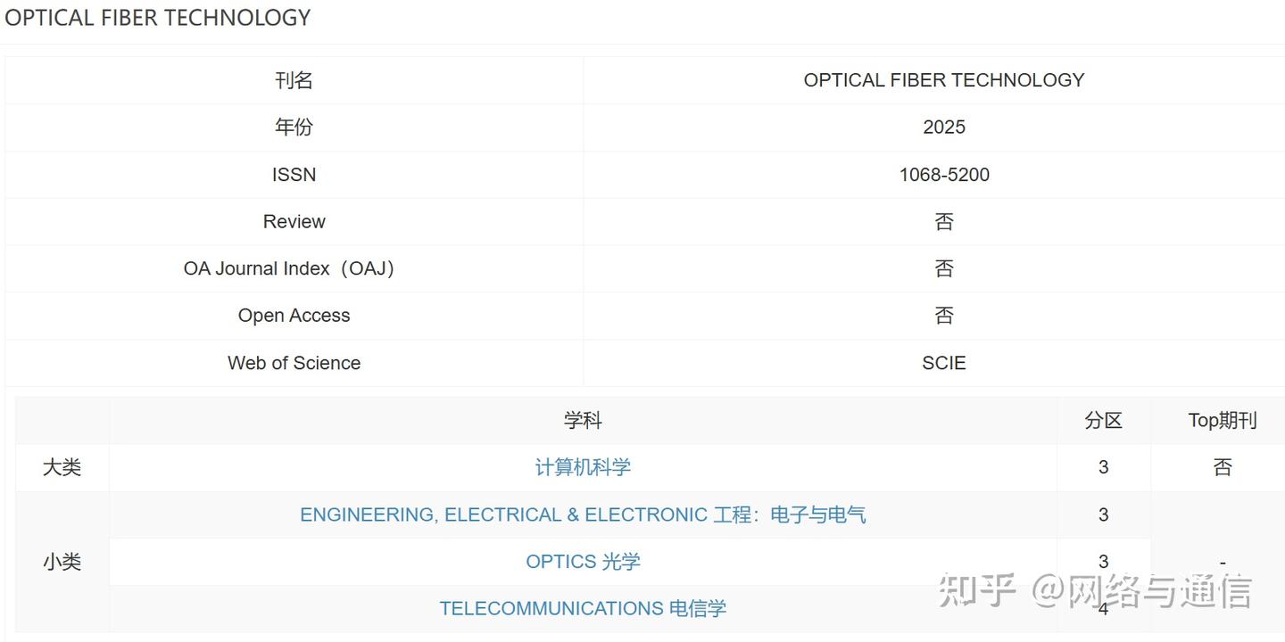
Task: Click the 知乎 @网络与通信 watermark
Action: click(1095, 591)
